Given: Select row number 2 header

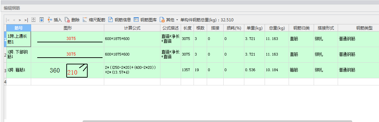Looking at the screenshot, I should (x=5, y=55).
